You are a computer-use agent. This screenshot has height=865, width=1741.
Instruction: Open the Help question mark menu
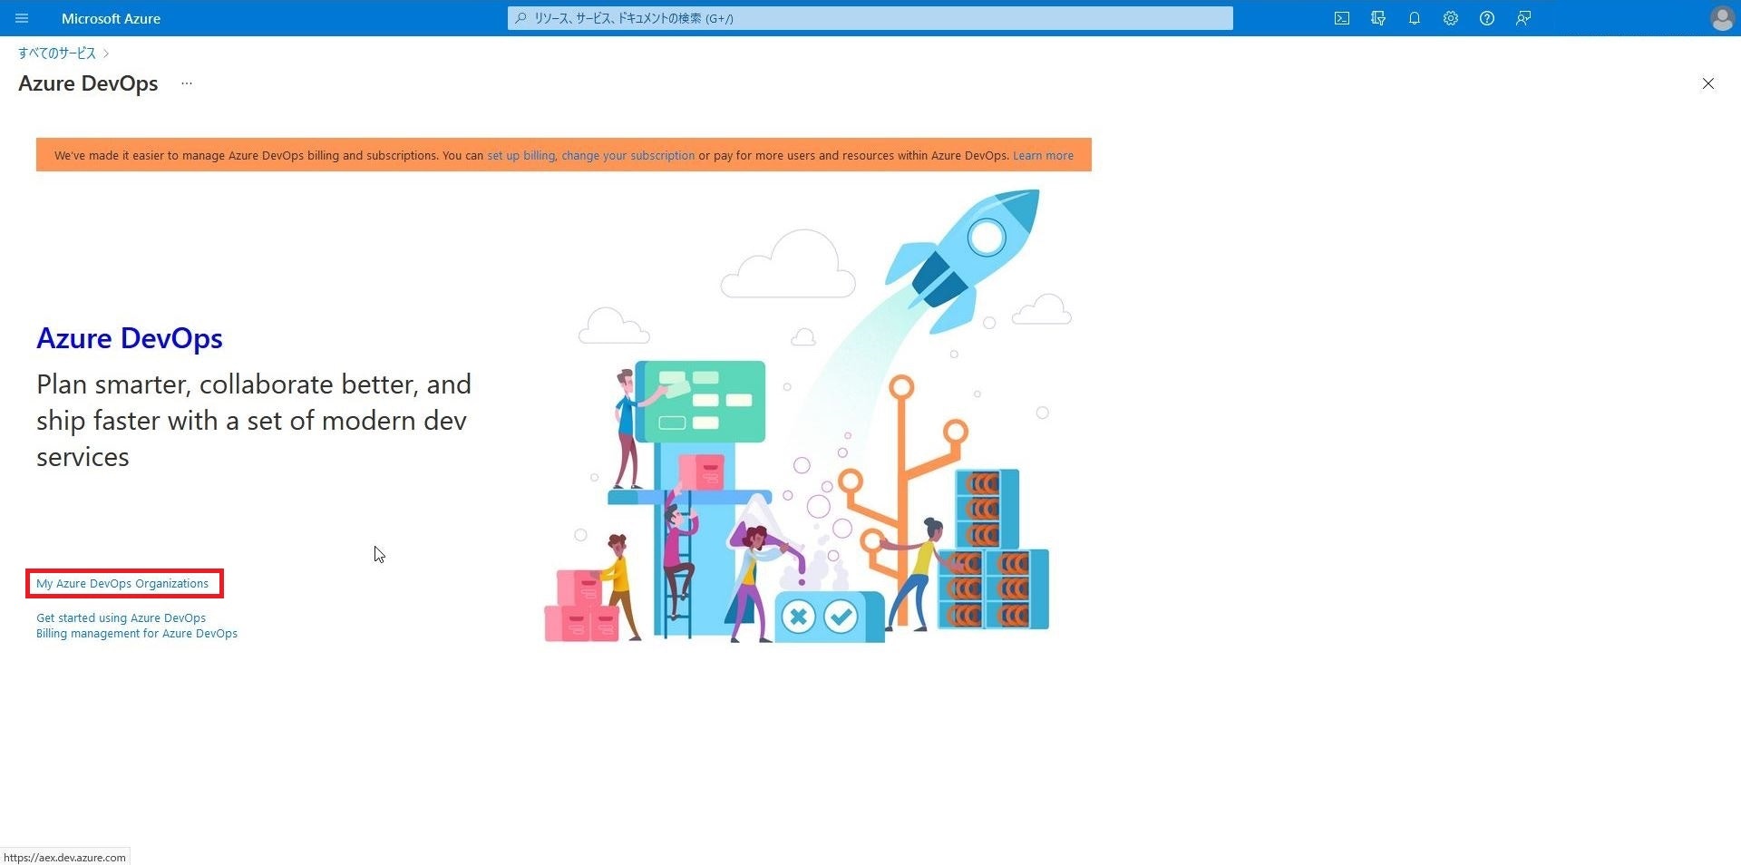pos(1487,18)
